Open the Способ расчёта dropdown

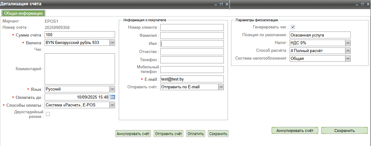pyautogui.click(x=348, y=51)
